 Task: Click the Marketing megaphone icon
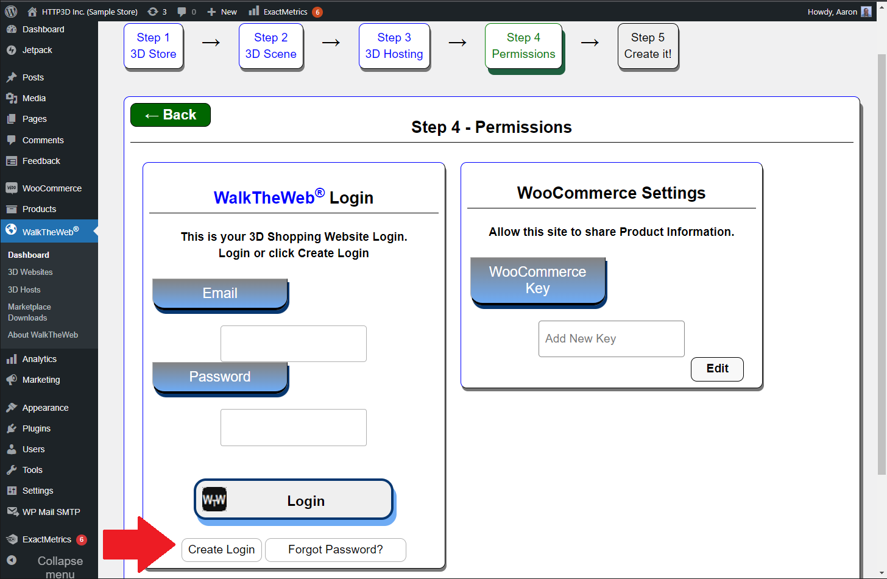[x=11, y=380]
